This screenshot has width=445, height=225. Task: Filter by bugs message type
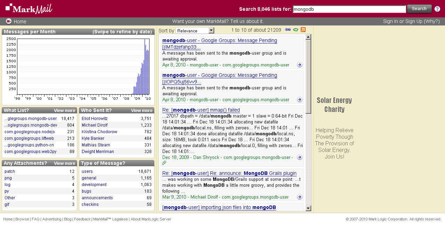tap(87, 191)
